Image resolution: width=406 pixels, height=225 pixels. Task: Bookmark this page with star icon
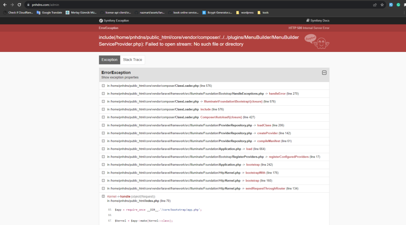[382, 5]
